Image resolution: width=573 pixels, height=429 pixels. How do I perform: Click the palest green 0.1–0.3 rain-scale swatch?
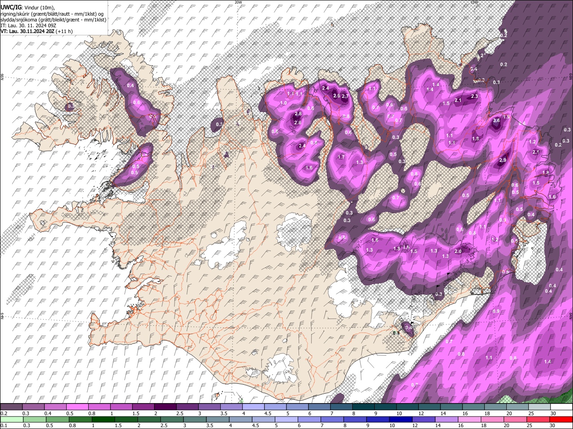(x=12, y=420)
